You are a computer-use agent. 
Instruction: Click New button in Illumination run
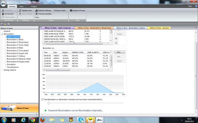tap(120, 52)
